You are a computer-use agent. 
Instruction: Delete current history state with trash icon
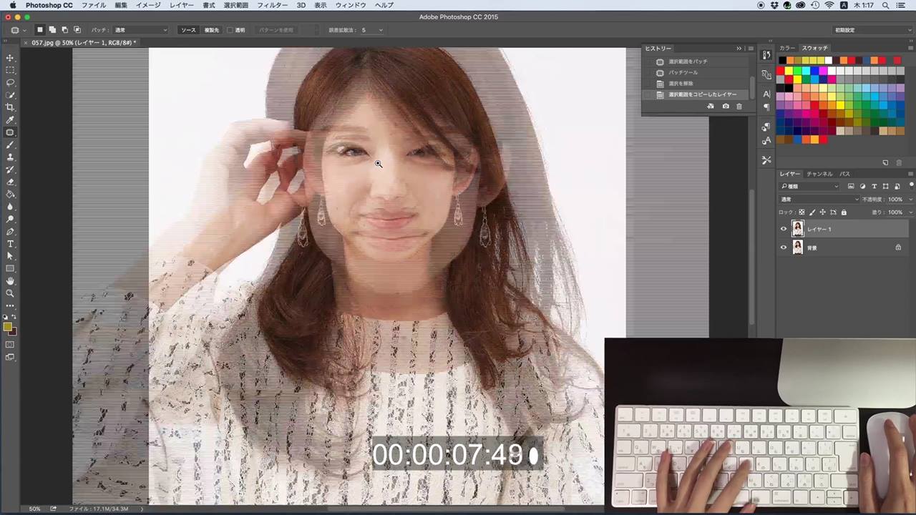(x=739, y=106)
